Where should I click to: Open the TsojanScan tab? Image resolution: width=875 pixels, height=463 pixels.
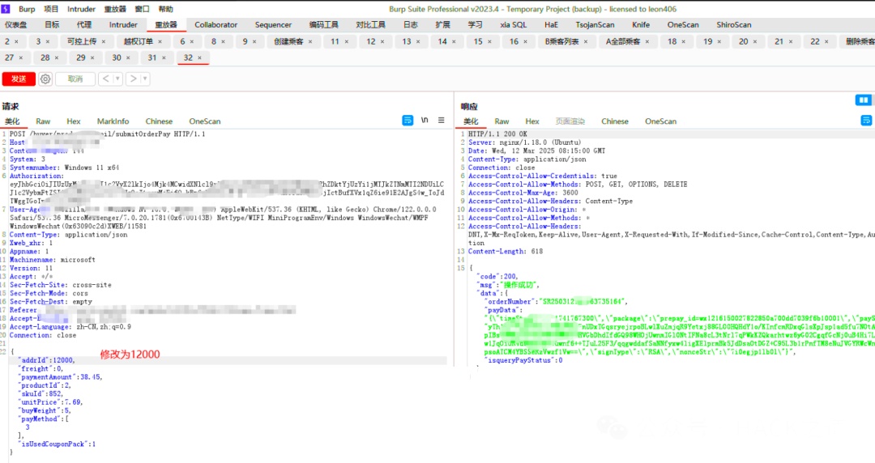(595, 25)
